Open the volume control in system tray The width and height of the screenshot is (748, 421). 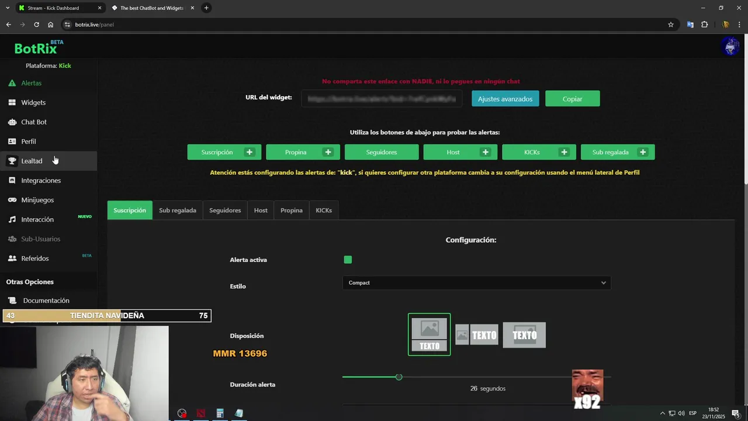[681, 413]
